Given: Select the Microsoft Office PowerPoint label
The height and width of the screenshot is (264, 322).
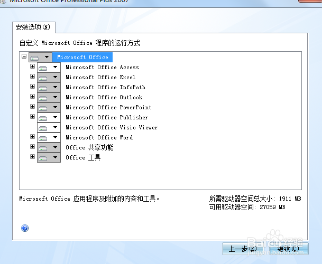Looking at the screenshot, I should click(x=108, y=108).
